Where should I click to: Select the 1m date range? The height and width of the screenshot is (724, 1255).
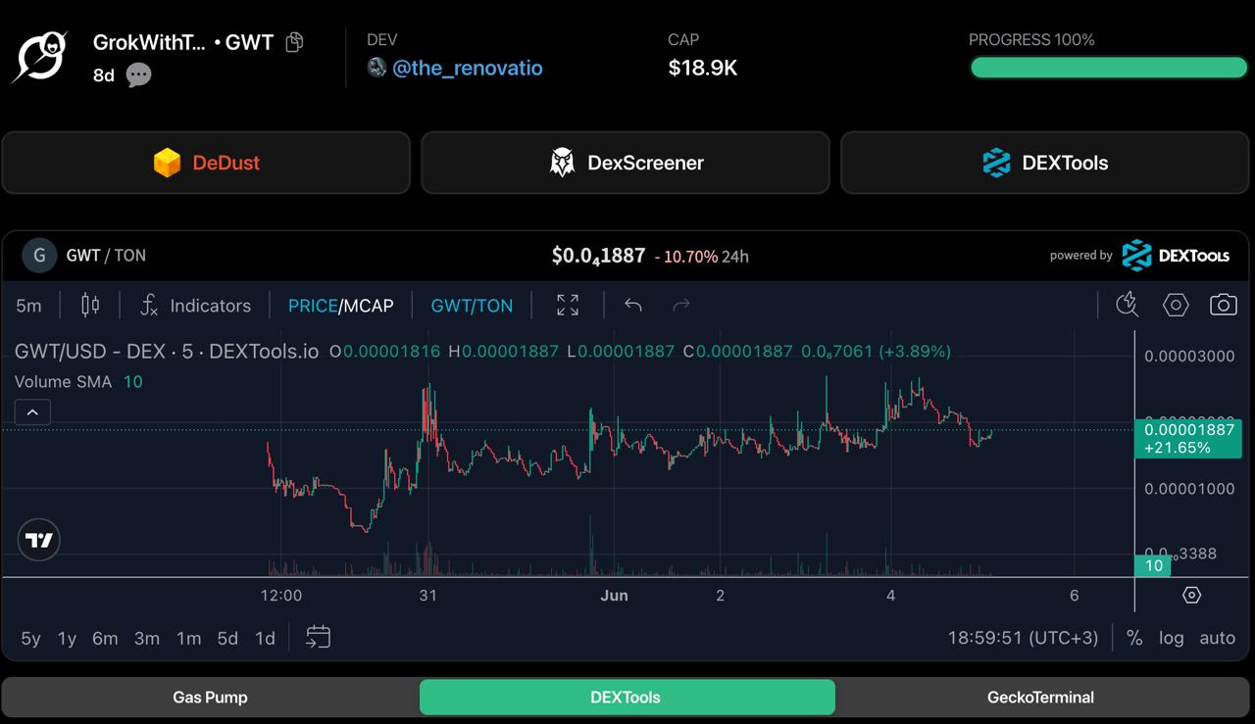point(188,639)
